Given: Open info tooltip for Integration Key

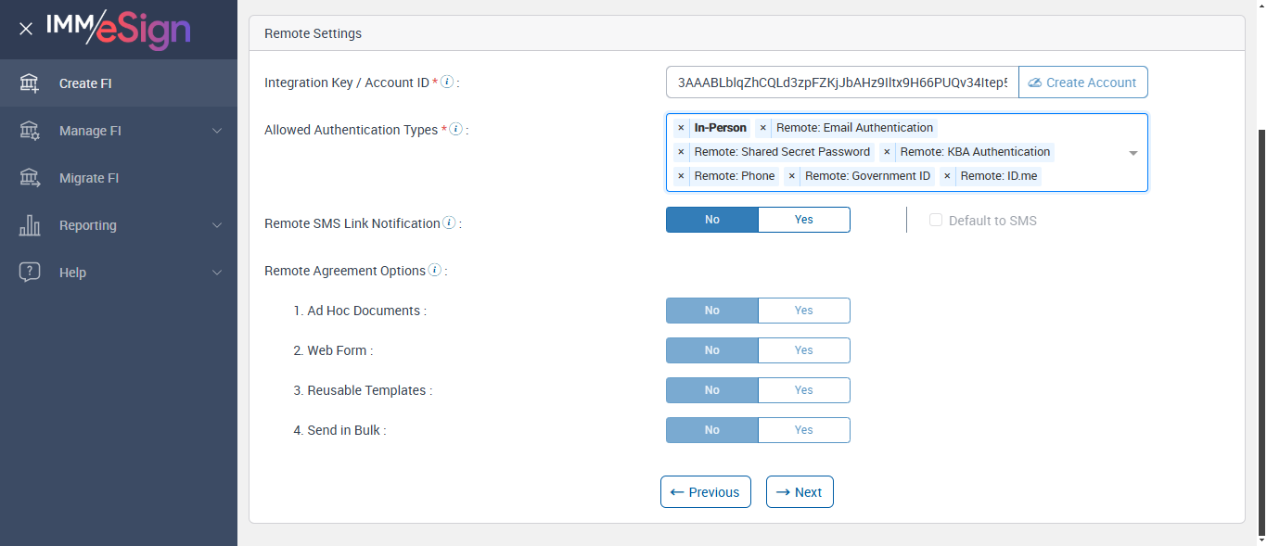Looking at the screenshot, I should [x=447, y=83].
